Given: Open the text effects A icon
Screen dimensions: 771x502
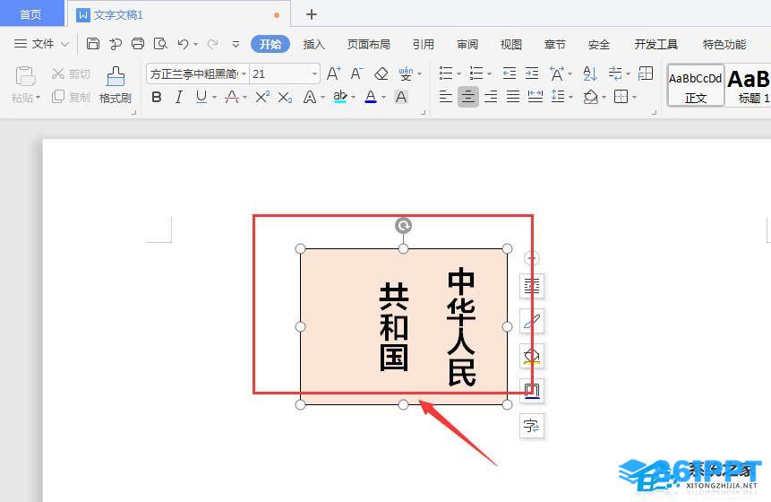Looking at the screenshot, I should pyautogui.click(x=310, y=97).
